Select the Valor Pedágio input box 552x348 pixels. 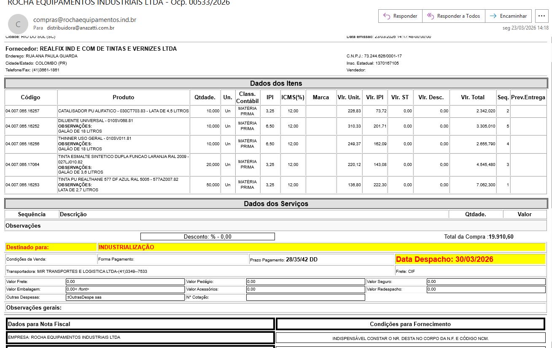(x=305, y=282)
